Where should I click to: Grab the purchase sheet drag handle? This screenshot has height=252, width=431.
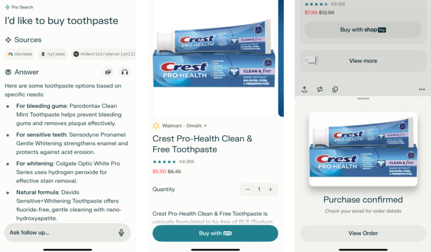[363, 99]
